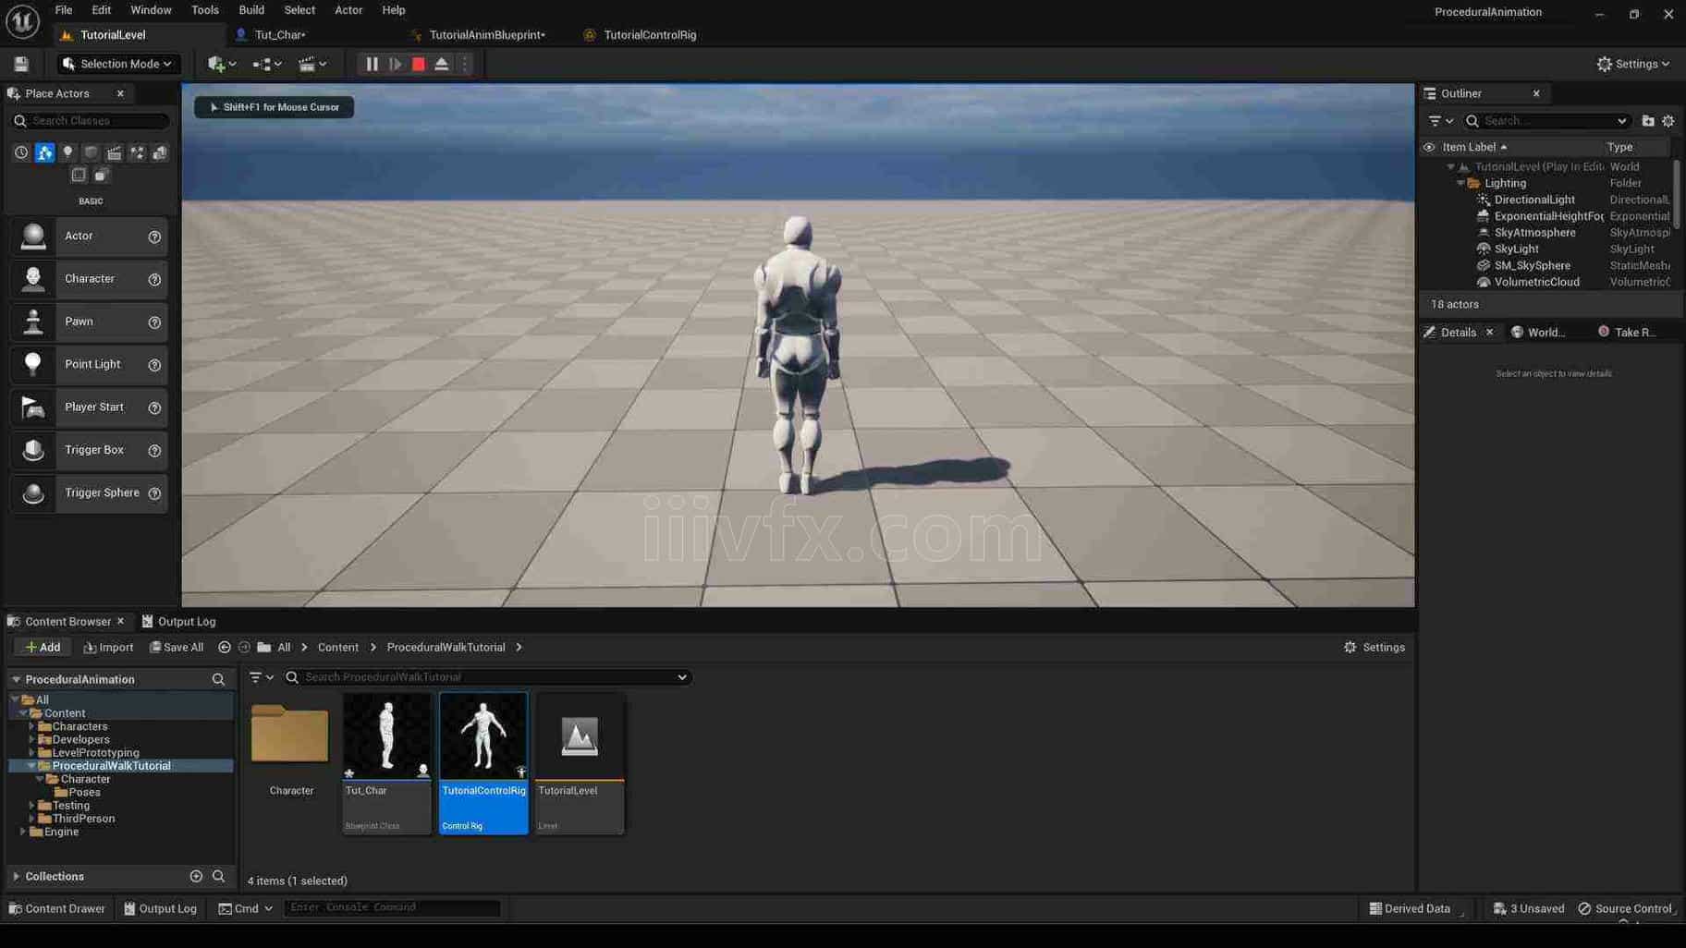Click the Search Classes field
Screen dimensions: 1686x948
90,121
